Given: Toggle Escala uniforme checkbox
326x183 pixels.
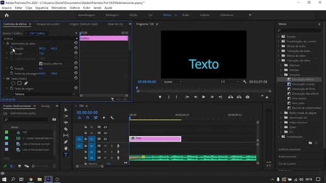Looking at the screenshot, I should (41, 64).
